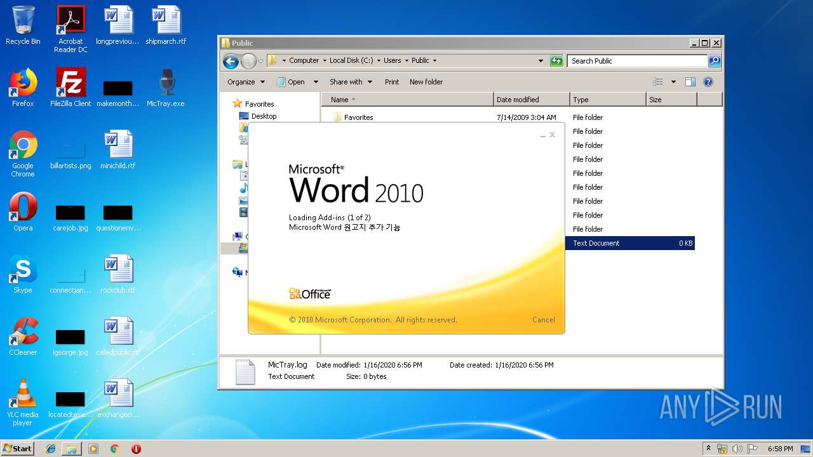Open VLC media player shortcut

click(x=23, y=402)
